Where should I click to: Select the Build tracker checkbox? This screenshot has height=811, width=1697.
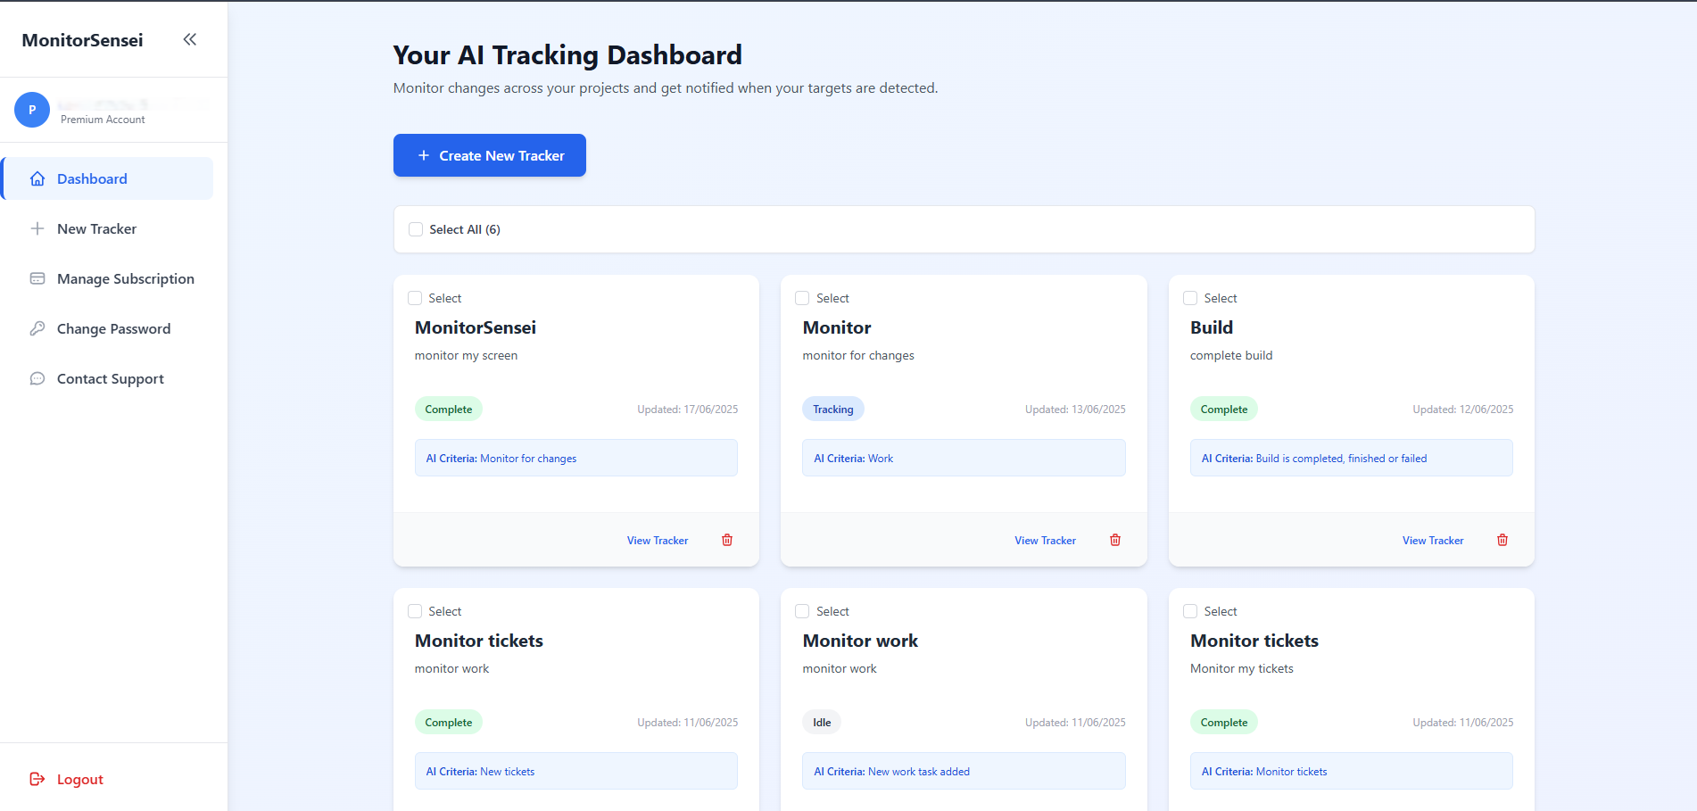1190,298
